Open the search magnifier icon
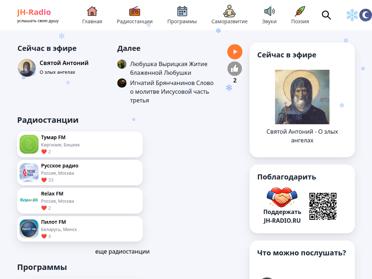The width and height of the screenshot is (372, 279). 326,15
